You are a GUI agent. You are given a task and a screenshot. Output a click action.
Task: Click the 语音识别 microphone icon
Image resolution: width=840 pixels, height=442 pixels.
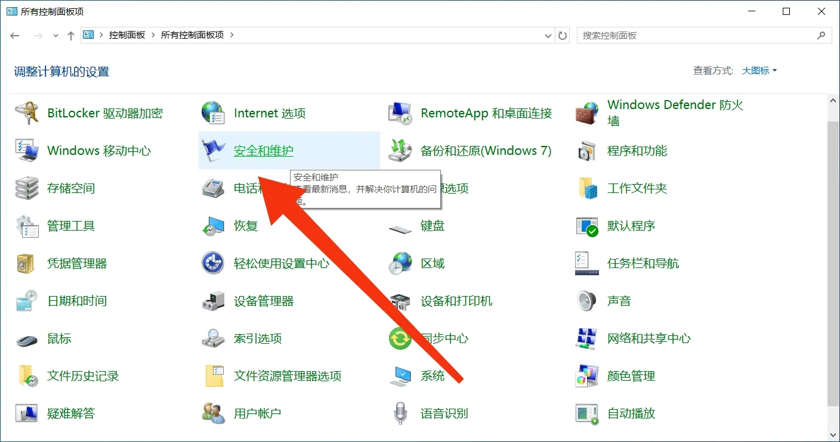click(x=400, y=413)
